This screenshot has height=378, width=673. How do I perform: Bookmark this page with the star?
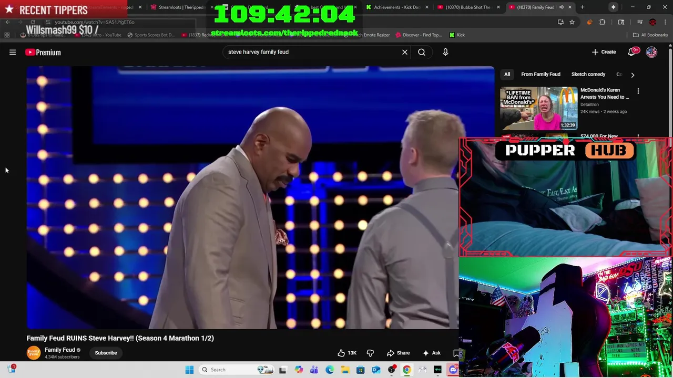[572, 22]
